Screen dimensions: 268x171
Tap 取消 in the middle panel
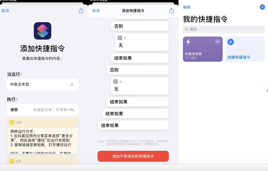coord(96,11)
